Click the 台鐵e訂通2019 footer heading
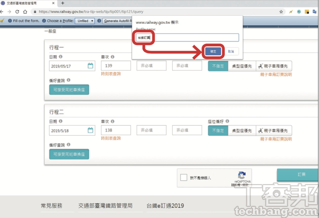The image size is (319, 218). [x=165, y=206]
